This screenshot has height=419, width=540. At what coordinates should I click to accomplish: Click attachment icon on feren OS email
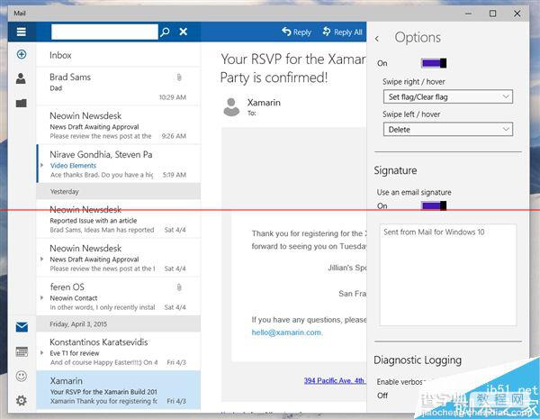click(179, 287)
